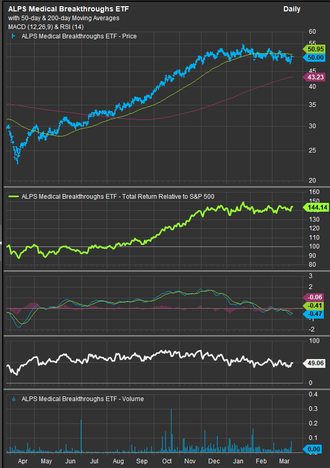
Task: Click the green 50.95 moving average tag
Action: click(x=315, y=49)
